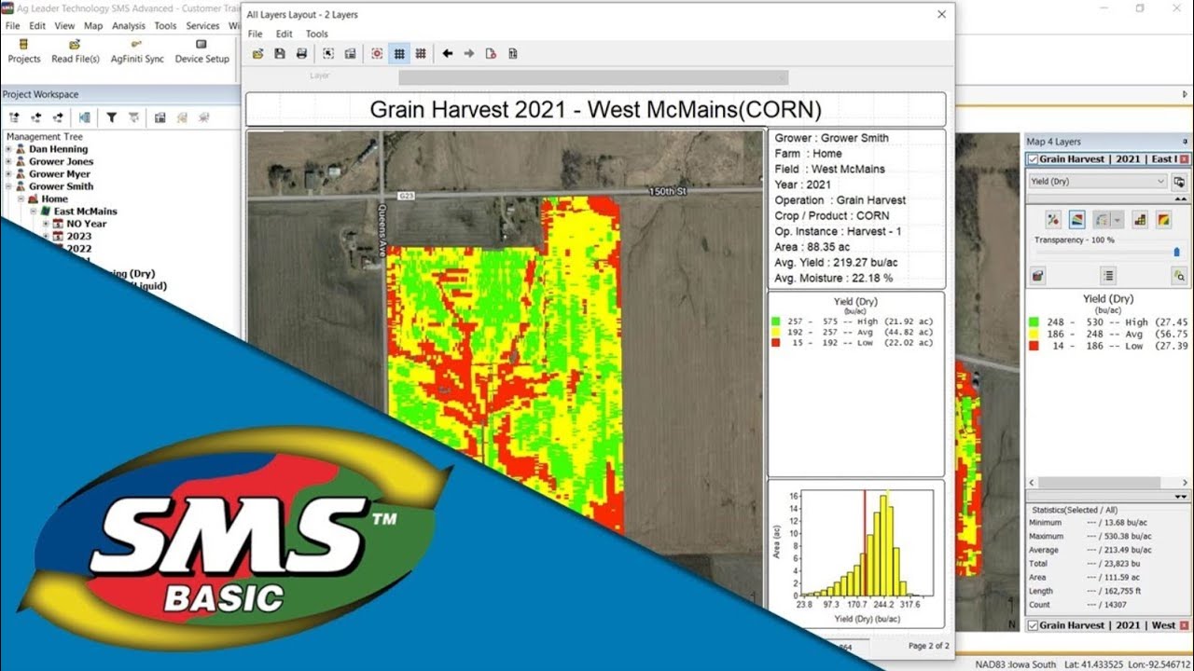Open AgFiniti Sync from main toolbar
1194x671 pixels.
pos(137,51)
